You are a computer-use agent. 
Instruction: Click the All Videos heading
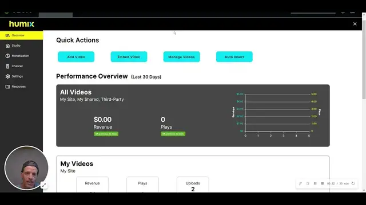(x=75, y=92)
